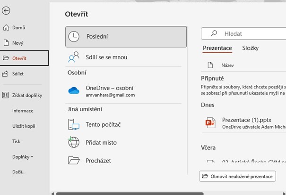Screen dimensions: 286x195
Task: Click the Hledat search field
Action: coord(243,33)
